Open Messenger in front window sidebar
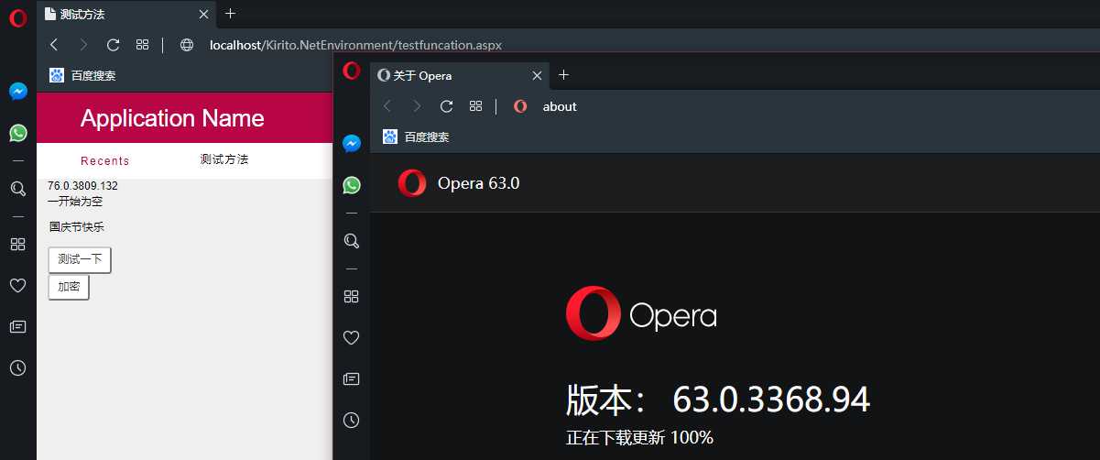 tap(351, 144)
